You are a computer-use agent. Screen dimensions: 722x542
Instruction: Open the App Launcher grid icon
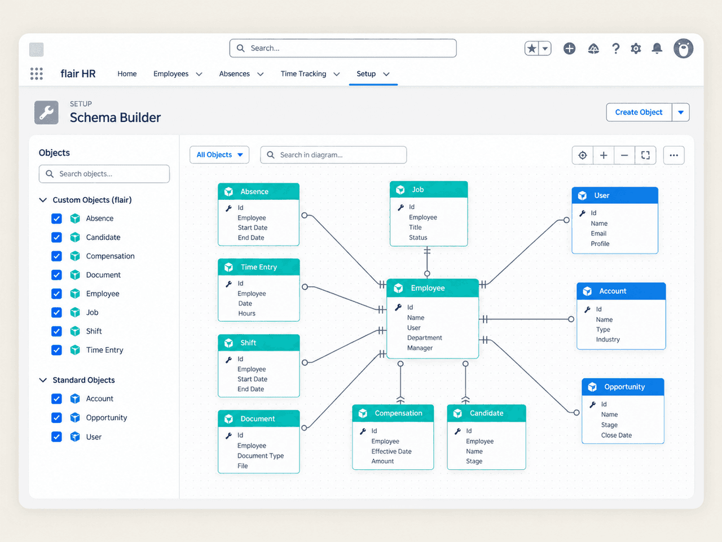[x=37, y=73]
